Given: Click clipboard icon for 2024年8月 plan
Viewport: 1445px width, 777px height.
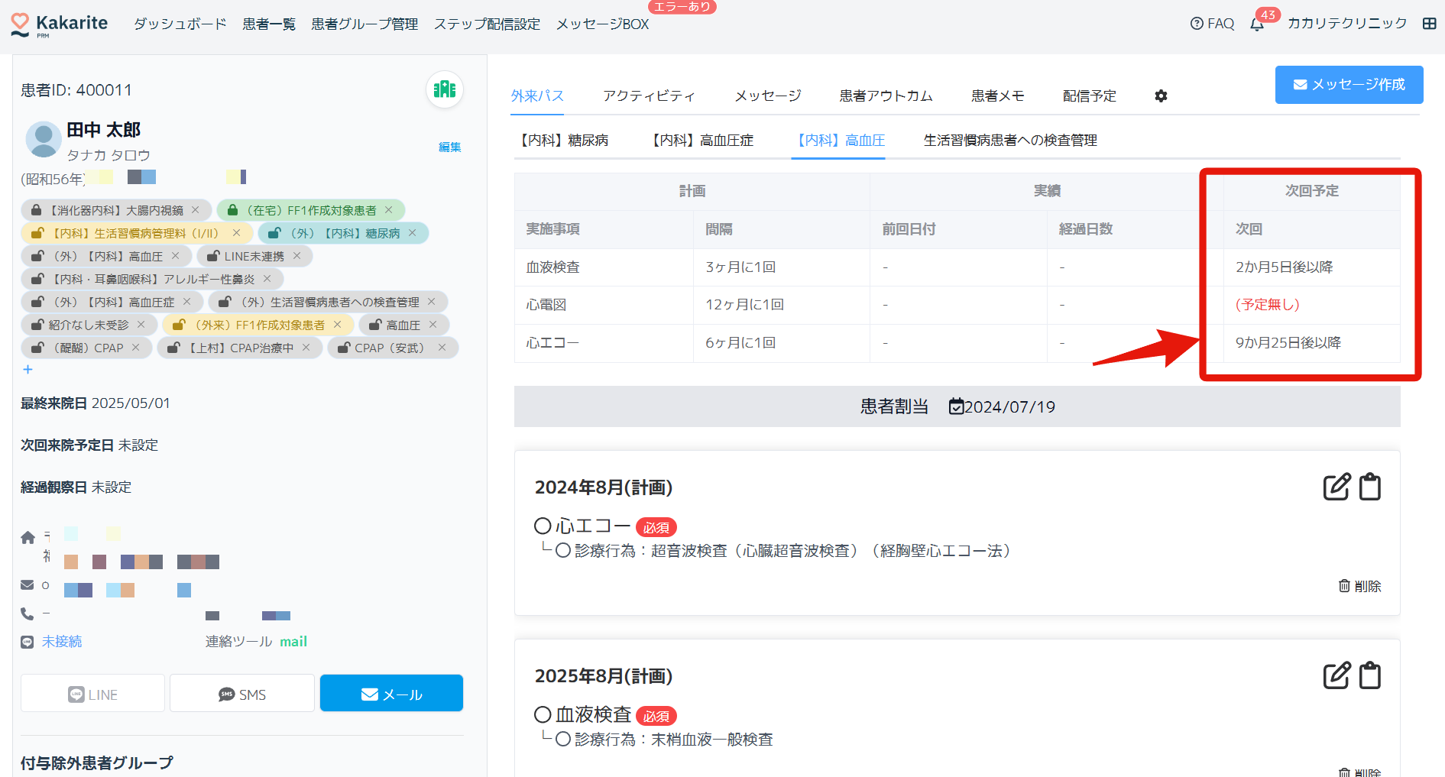Looking at the screenshot, I should pos(1370,487).
